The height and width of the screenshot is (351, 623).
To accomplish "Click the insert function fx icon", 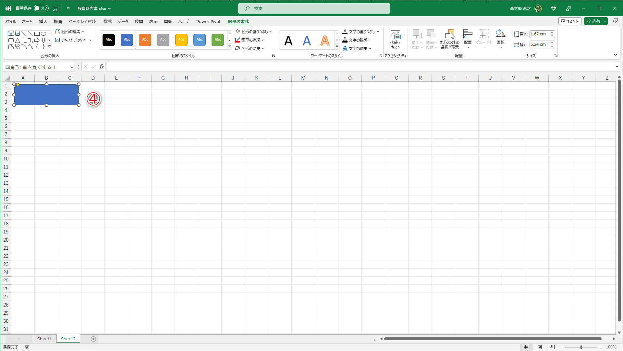I will click(x=101, y=67).
